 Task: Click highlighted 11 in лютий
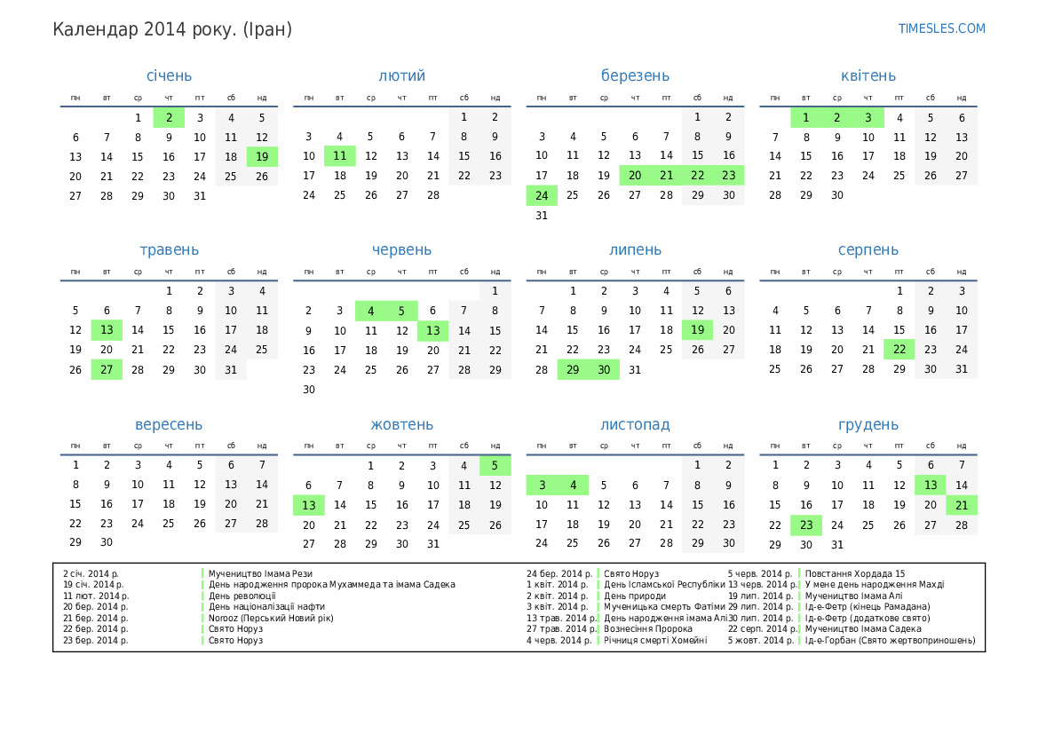pos(340,156)
